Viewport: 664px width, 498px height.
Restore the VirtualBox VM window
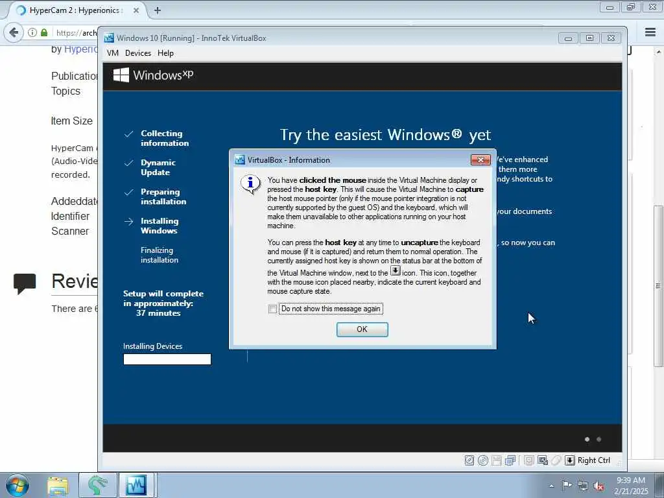(589, 38)
